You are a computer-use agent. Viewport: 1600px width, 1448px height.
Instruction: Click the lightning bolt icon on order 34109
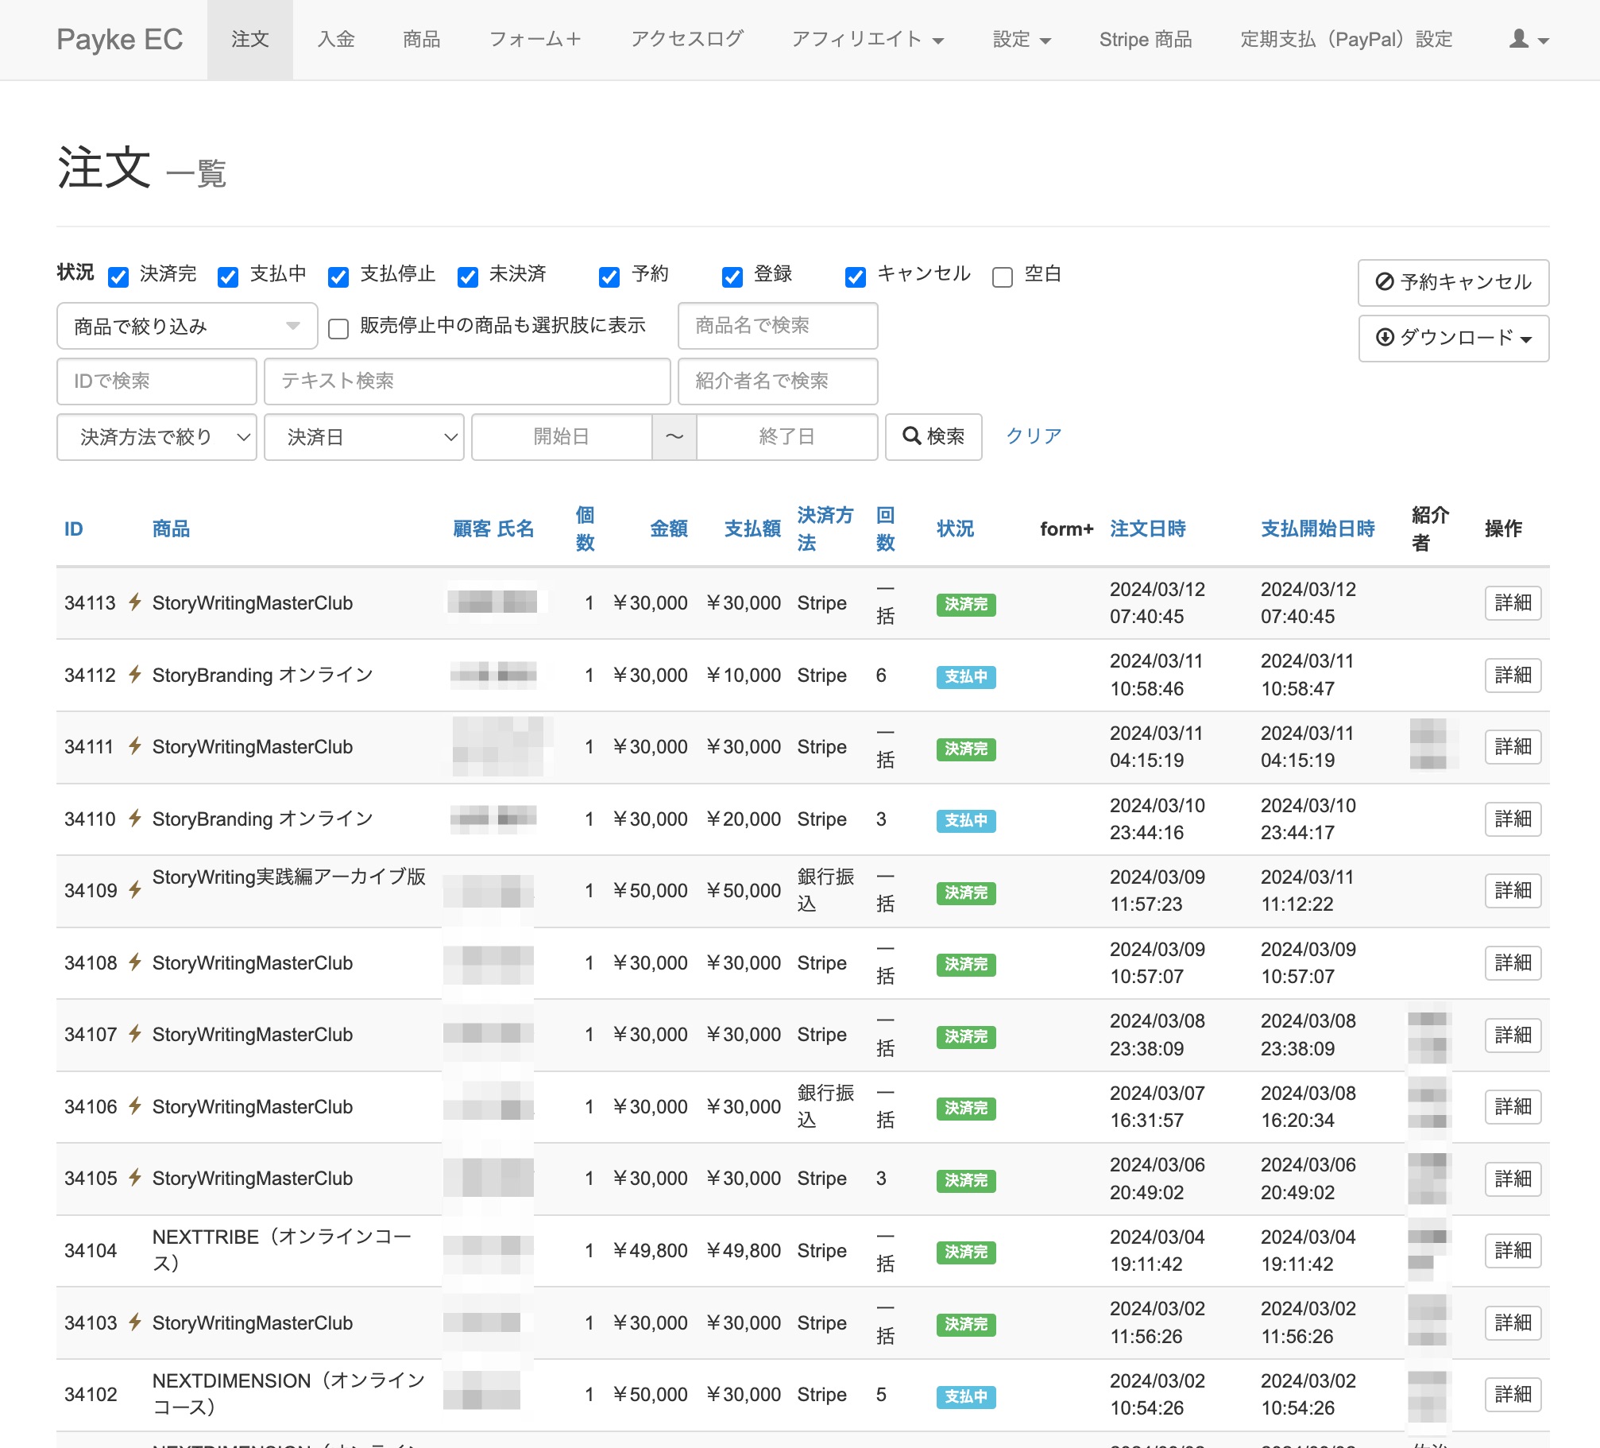135,889
